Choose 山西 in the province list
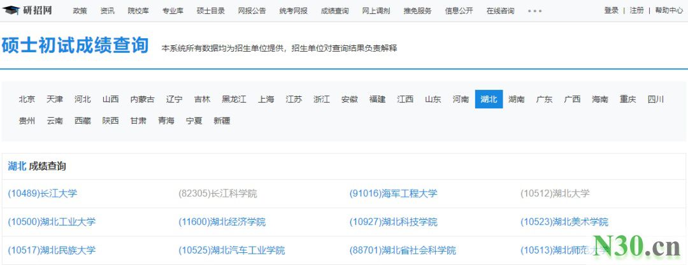Image resolution: width=688 pixels, height=265 pixels. click(x=111, y=99)
